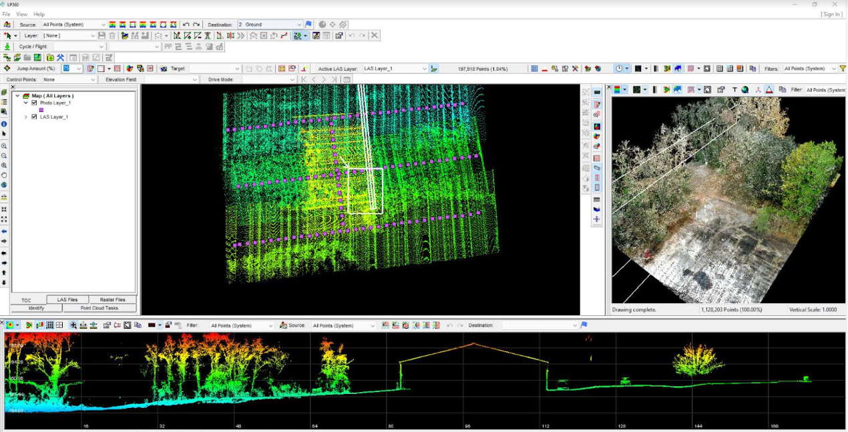Uncheck the Photo Layer_1 checkbox
The height and width of the screenshot is (432, 848).
click(x=34, y=103)
